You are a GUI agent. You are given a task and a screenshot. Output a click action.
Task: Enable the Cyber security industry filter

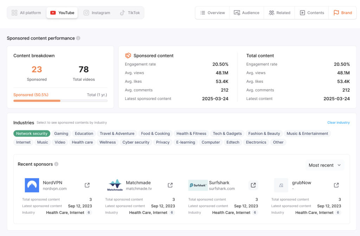[x=136, y=142]
